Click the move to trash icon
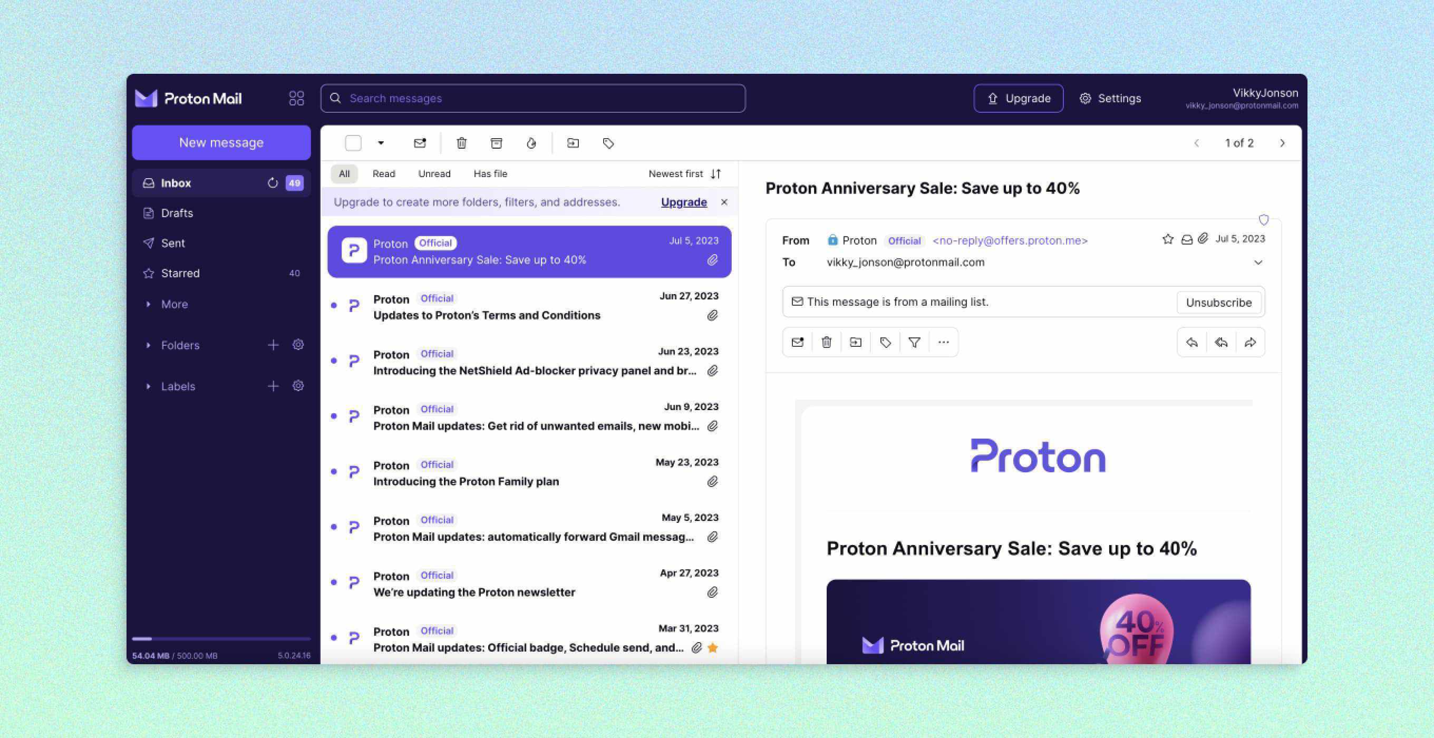 point(461,143)
